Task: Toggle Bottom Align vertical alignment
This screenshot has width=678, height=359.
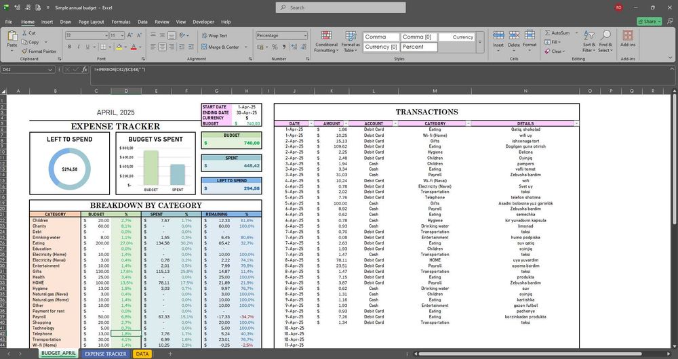Action: tap(172, 35)
